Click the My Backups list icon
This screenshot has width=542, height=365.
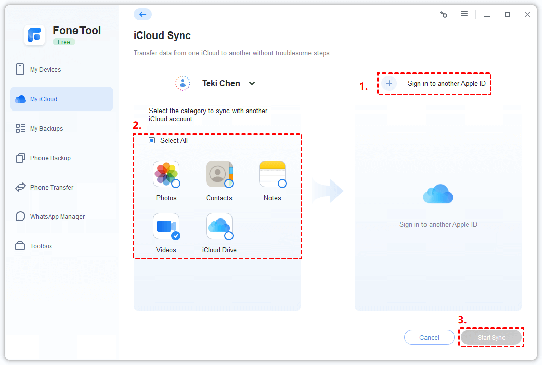(x=20, y=128)
